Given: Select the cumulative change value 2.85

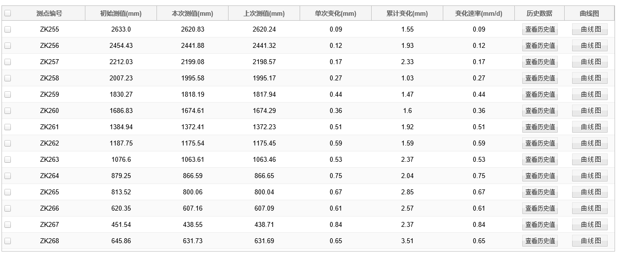Looking at the screenshot, I should [407, 192].
